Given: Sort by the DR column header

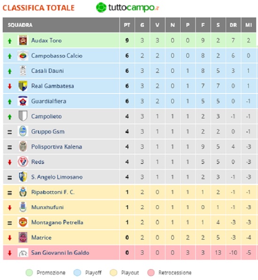Looking at the screenshot, I should point(233,25).
